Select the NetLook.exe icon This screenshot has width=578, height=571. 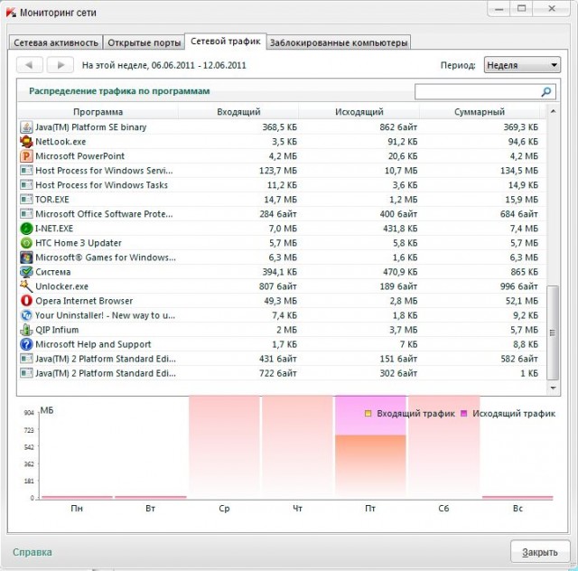click(x=26, y=142)
